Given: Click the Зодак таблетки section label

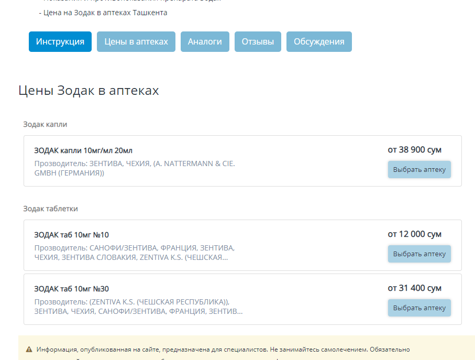Looking at the screenshot, I should pos(51,209).
